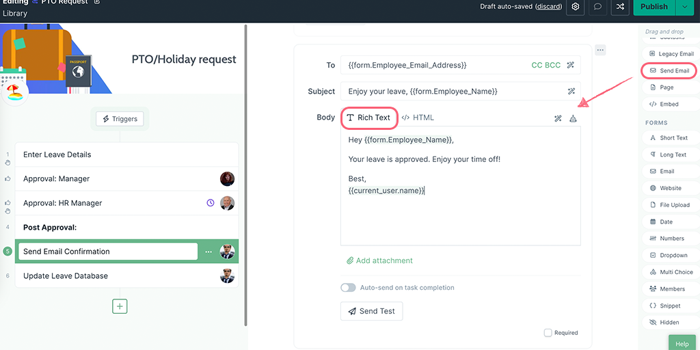The height and width of the screenshot is (350, 700).
Task: Click the Add attachment link
Action: (x=379, y=260)
